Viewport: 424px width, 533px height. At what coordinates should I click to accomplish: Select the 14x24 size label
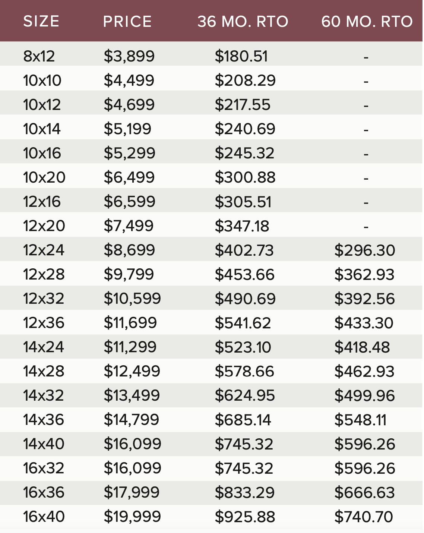click(x=44, y=347)
